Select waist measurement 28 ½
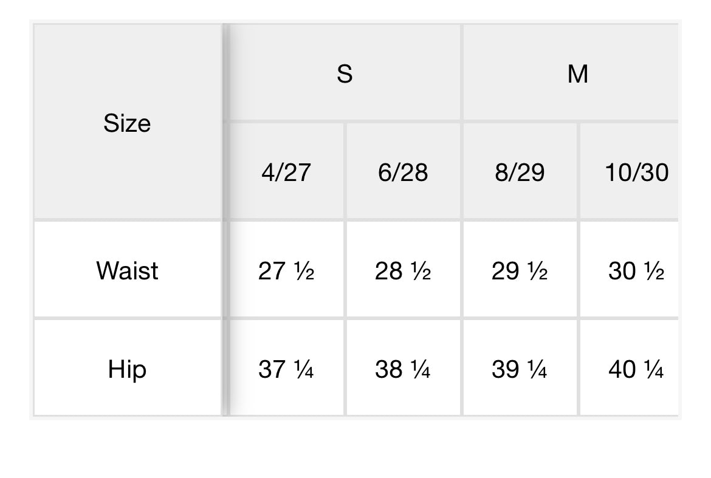Image resolution: width=711 pixels, height=478 pixels. coord(403,271)
